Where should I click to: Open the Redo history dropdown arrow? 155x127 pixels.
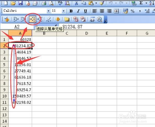tap(127, 3)
